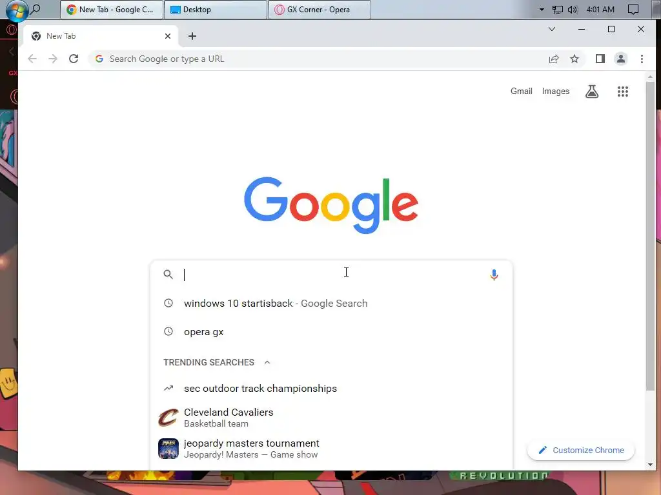Go forward with the forward arrow
Screen dimensions: 661x495
(53, 59)
